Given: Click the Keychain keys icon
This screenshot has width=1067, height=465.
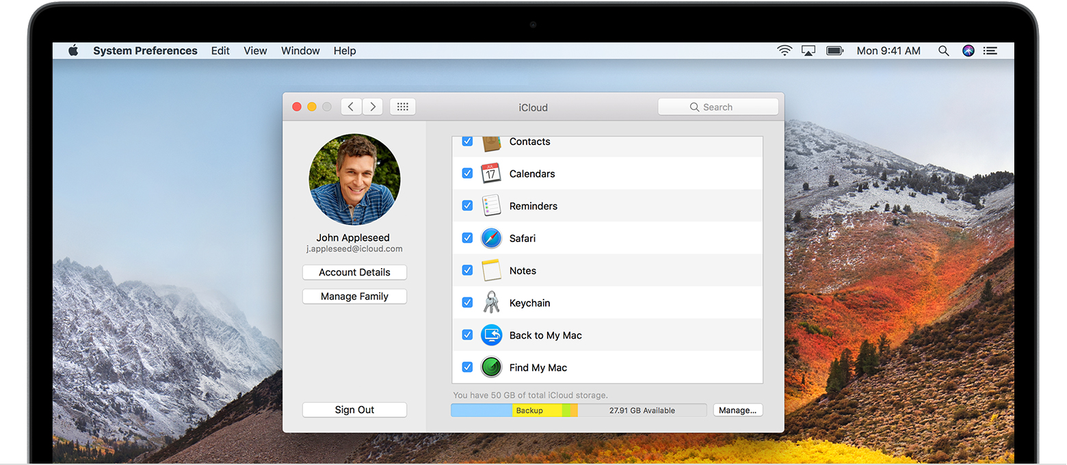Looking at the screenshot, I should point(491,302).
